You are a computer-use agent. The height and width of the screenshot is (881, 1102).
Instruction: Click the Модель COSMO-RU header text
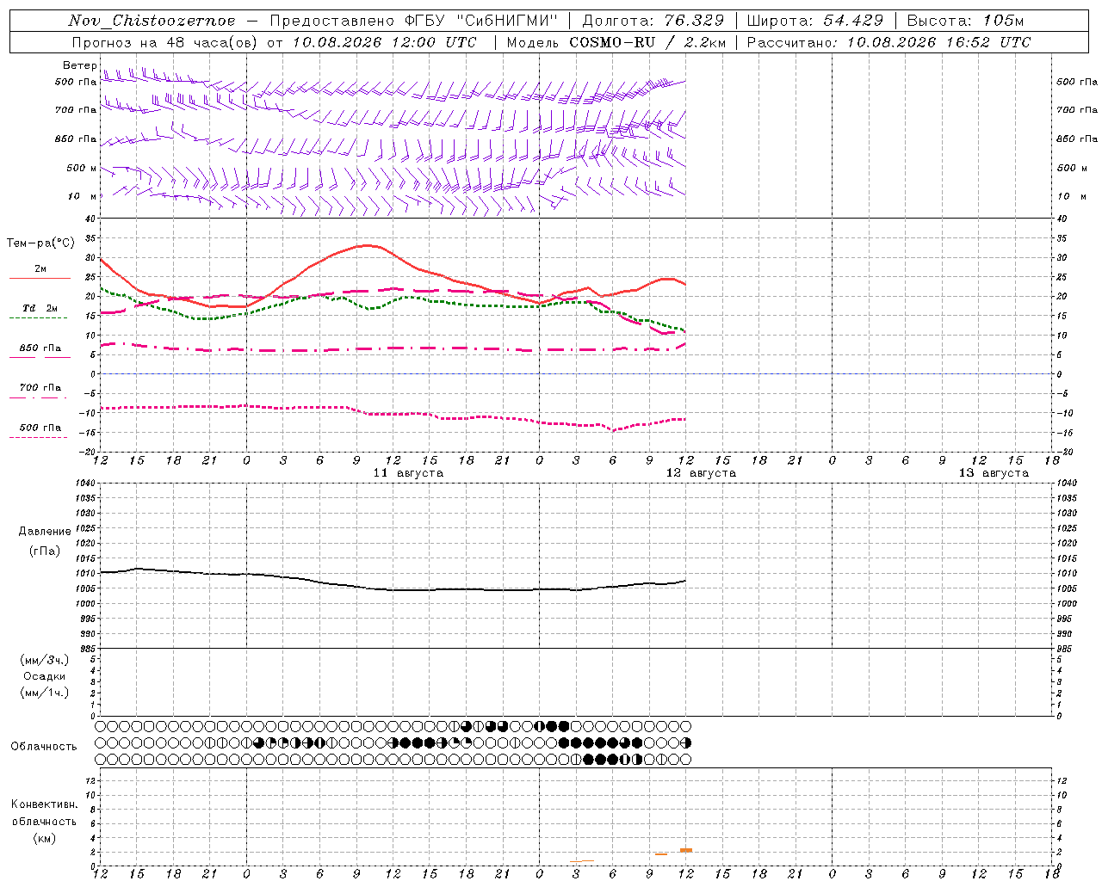click(616, 42)
